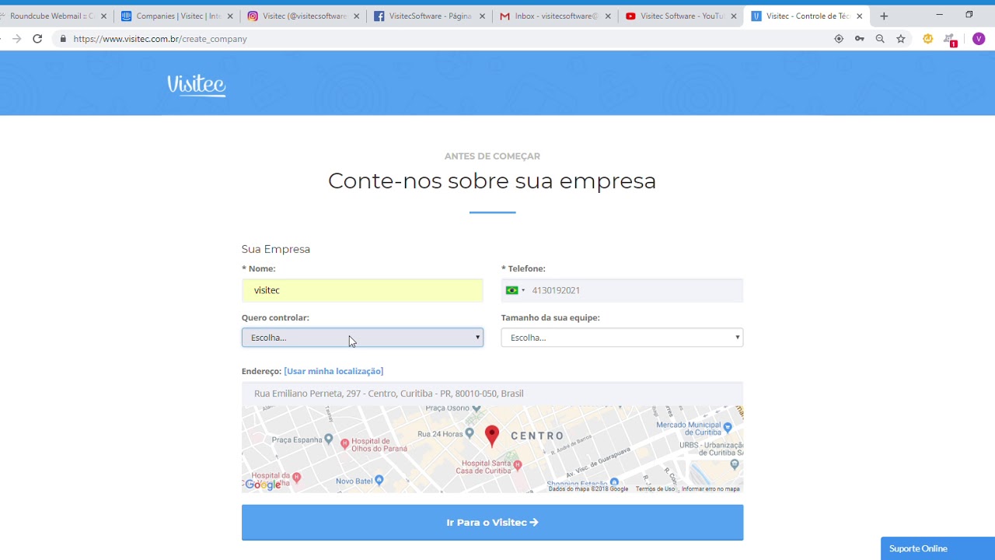
Task: Click Usar minha localização link
Action: click(x=333, y=371)
